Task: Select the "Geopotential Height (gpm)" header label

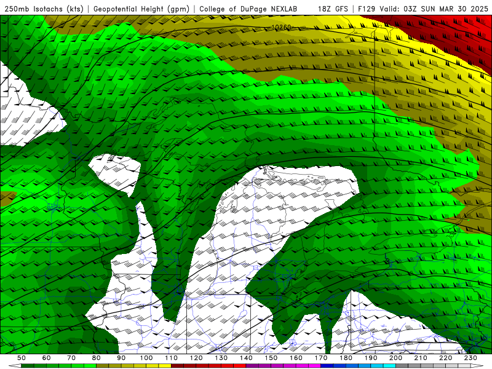Action: click(x=141, y=9)
